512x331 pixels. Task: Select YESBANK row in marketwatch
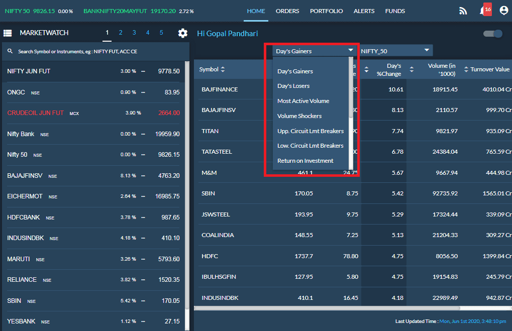point(93,321)
